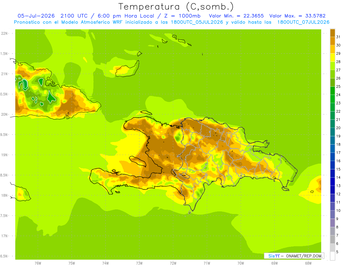Click the white swatch below 5 in legend
Image resolution: width=346 pixels, height=267 pixels.
(x=332, y=256)
